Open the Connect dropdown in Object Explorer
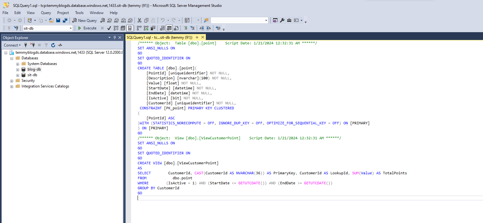 tap(12, 45)
